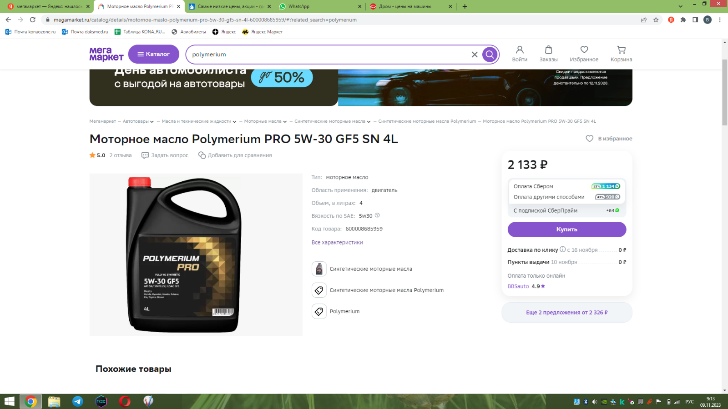This screenshot has width=728, height=409.
Task: Open File Explorer from taskbar
Action: tap(54, 401)
